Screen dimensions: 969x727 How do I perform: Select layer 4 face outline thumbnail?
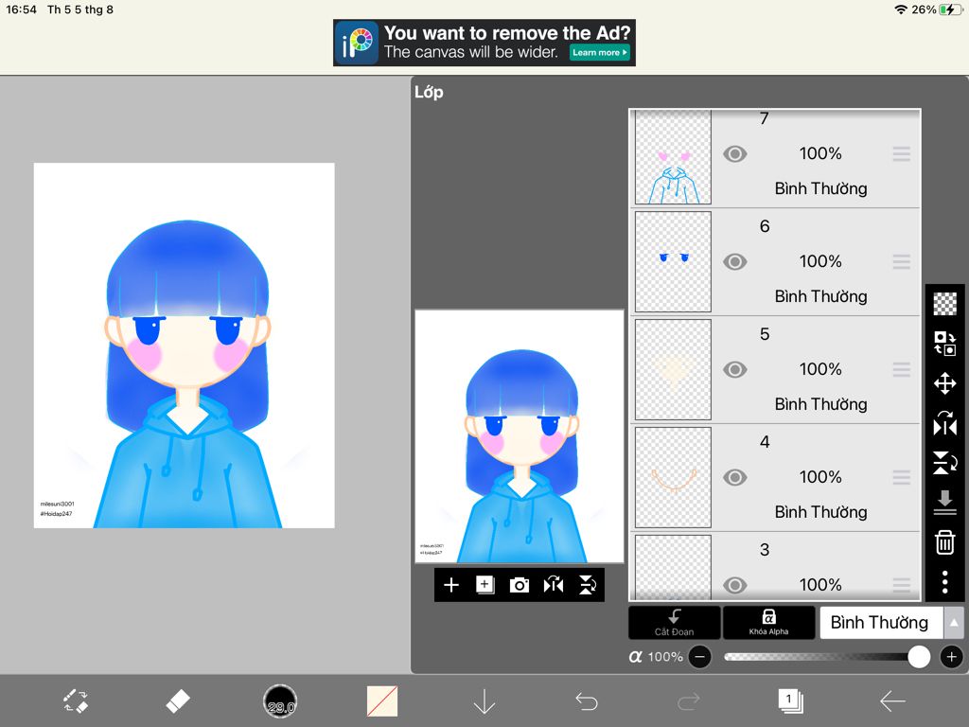pyautogui.click(x=673, y=477)
